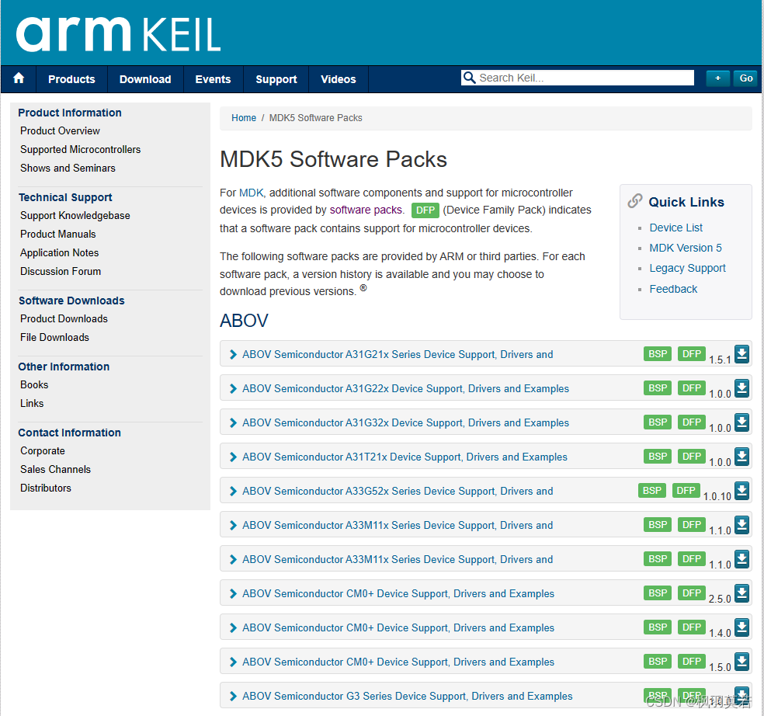Open the MDK link in the intro text
The width and height of the screenshot is (764, 716).
point(251,193)
